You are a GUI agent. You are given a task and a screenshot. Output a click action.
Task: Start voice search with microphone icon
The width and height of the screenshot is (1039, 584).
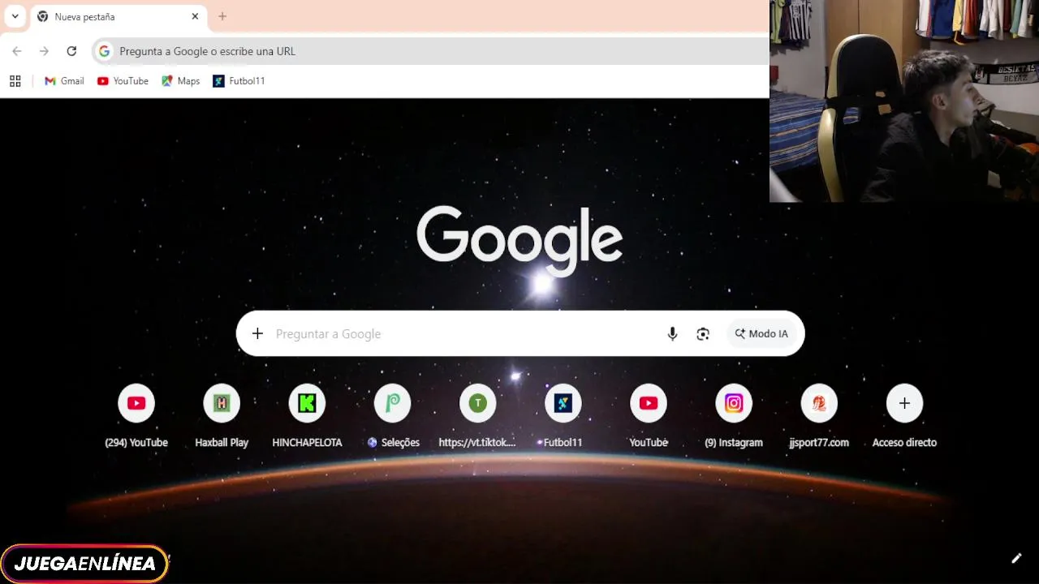tap(672, 333)
